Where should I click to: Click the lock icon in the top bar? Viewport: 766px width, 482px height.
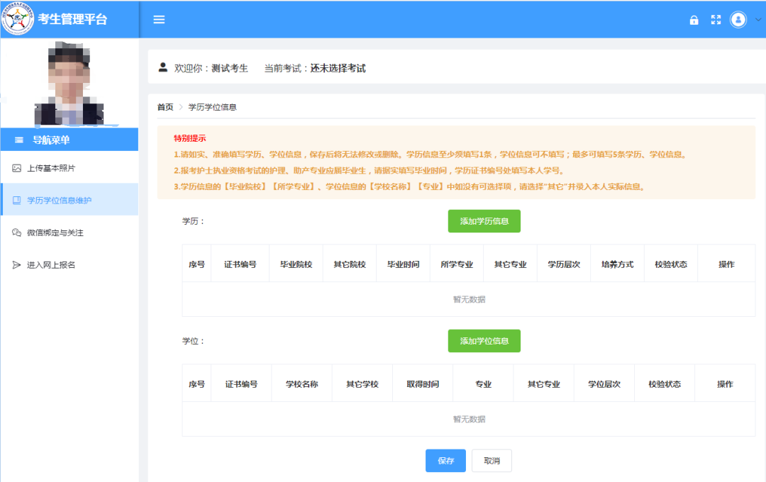coord(694,20)
